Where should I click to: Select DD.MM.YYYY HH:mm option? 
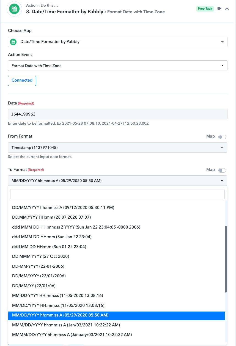pos(116,217)
